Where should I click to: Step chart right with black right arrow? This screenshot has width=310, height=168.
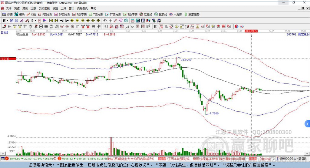coord(67,21)
